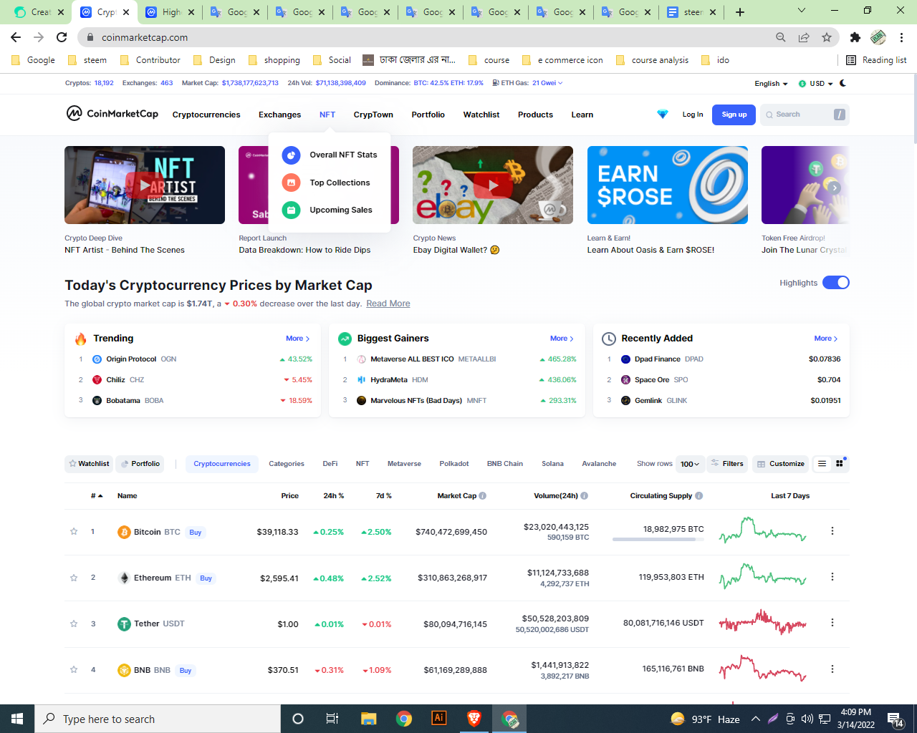This screenshot has width=917, height=733.
Task: Click Market Cap info icon
Action: (x=483, y=495)
